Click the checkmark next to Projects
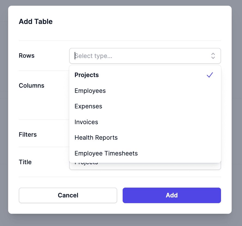This screenshot has width=242, height=226. (210, 75)
